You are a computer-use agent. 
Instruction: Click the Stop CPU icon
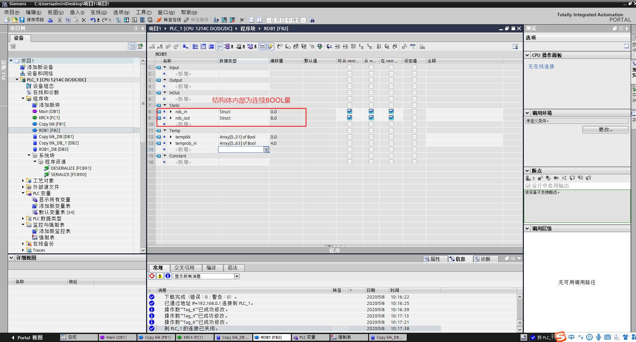pos(232,20)
